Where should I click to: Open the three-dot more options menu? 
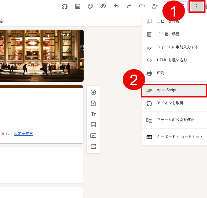point(197,7)
